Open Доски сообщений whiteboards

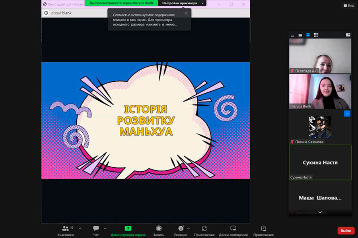click(233, 230)
